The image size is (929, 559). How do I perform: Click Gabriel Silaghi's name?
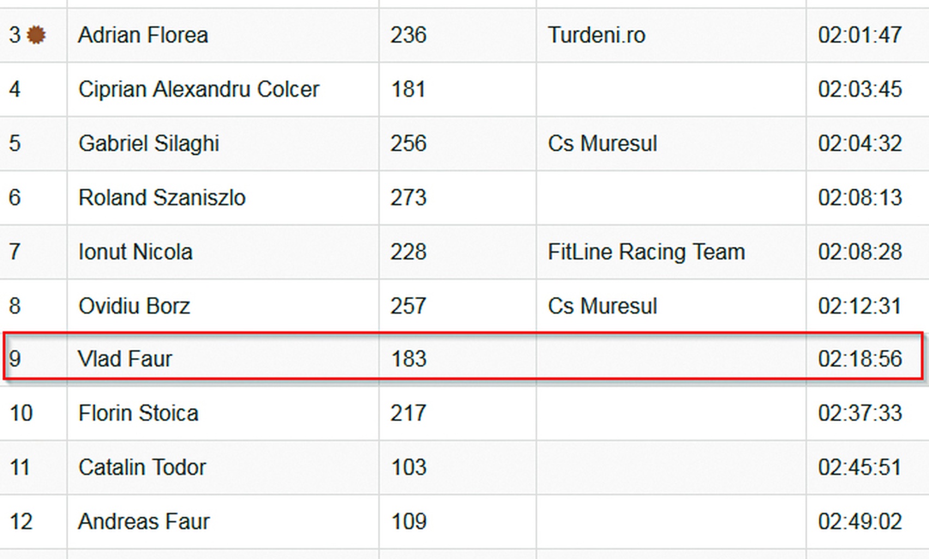tap(149, 144)
